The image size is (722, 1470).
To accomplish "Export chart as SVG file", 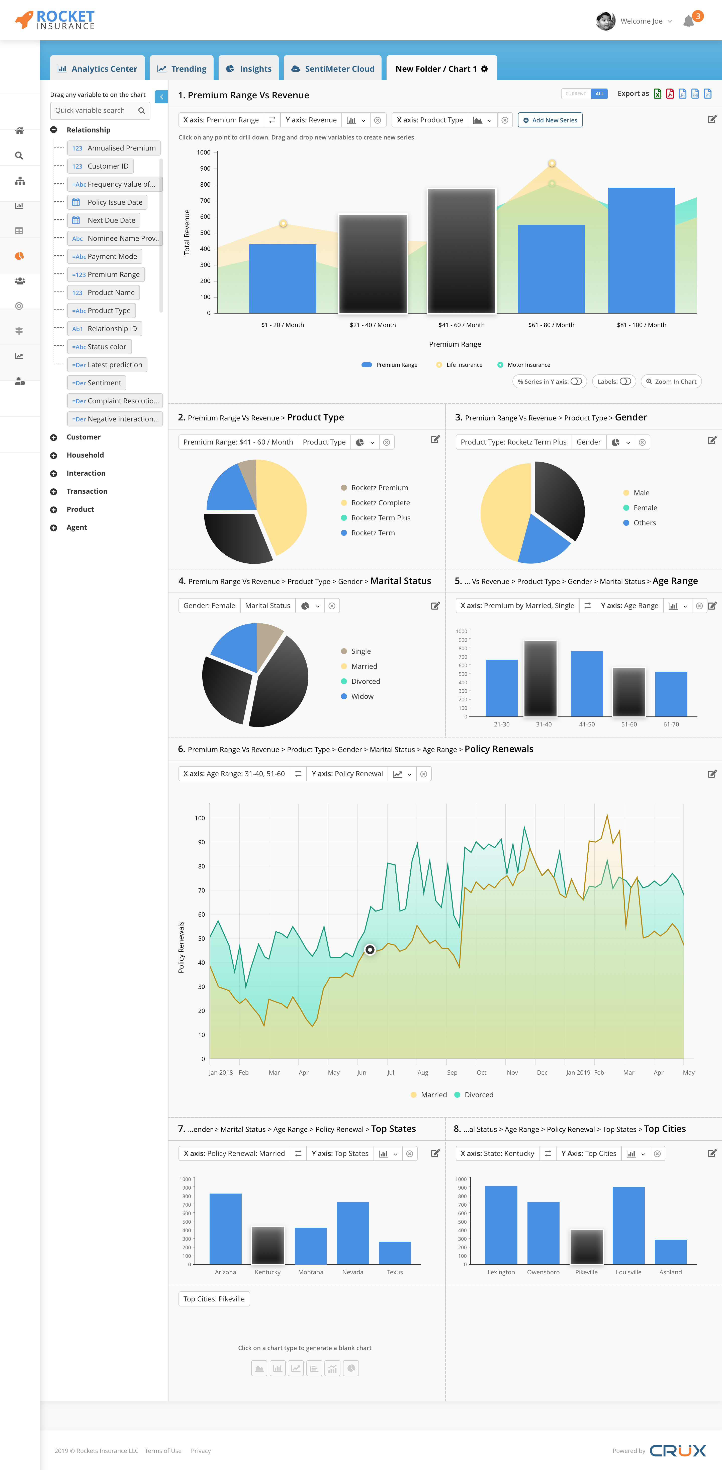I will [x=708, y=94].
